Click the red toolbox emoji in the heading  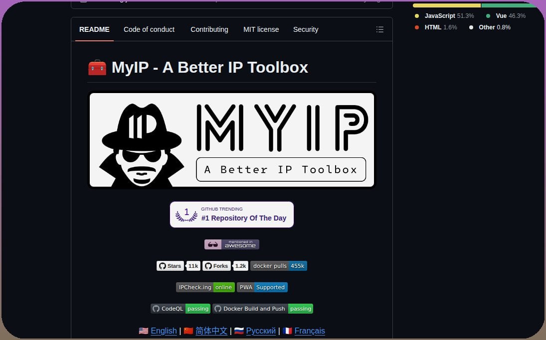(97, 67)
